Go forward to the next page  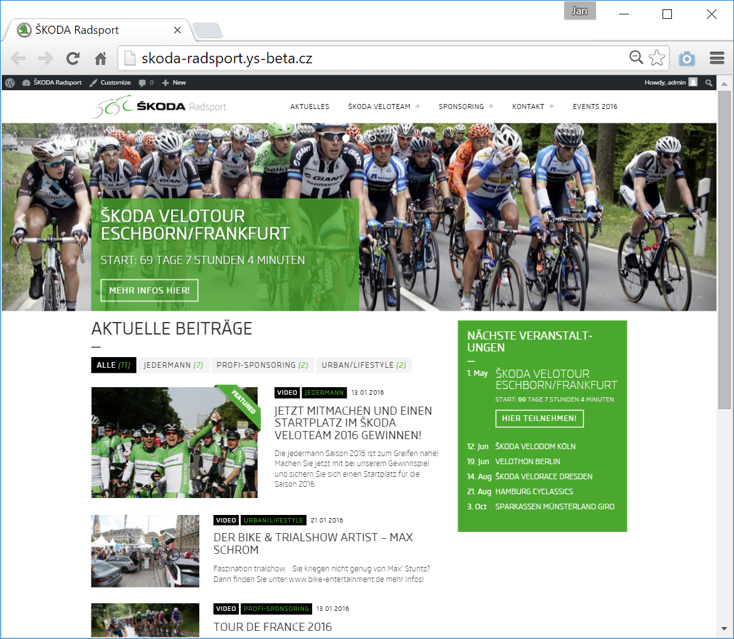point(45,58)
